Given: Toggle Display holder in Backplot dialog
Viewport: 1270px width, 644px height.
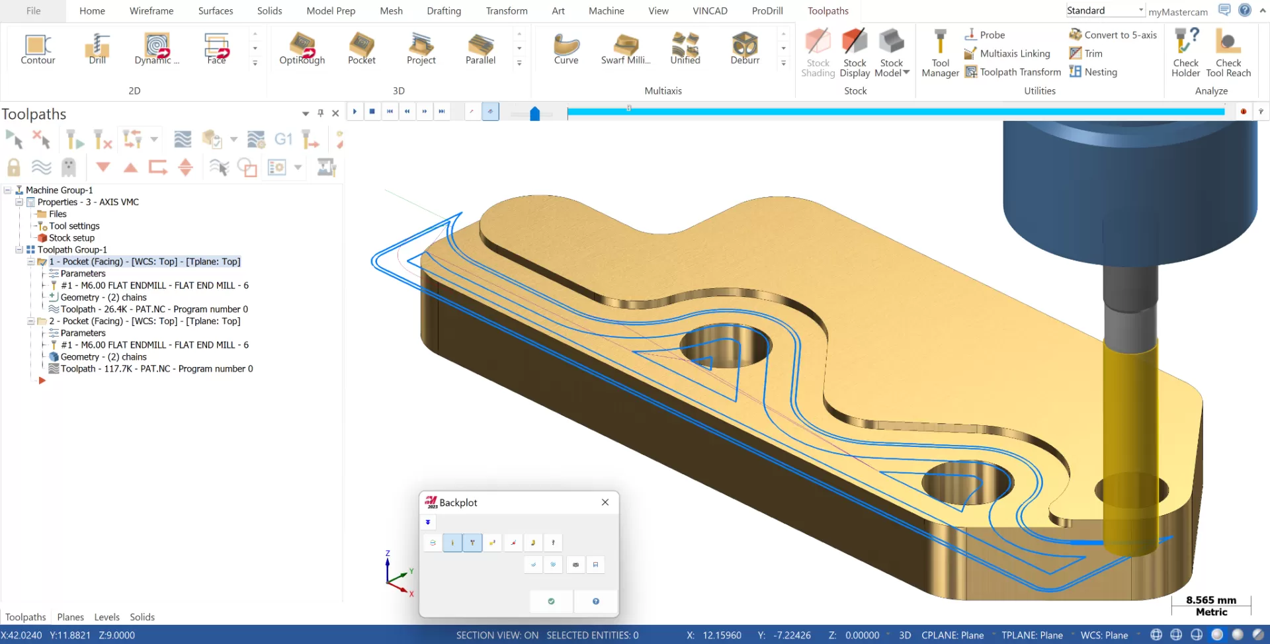Looking at the screenshot, I should click(472, 543).
